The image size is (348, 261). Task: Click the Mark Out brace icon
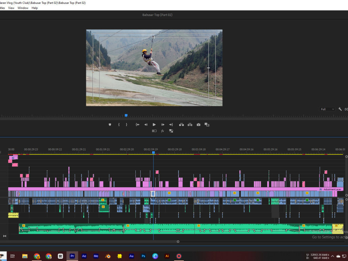tap(127, 124)
